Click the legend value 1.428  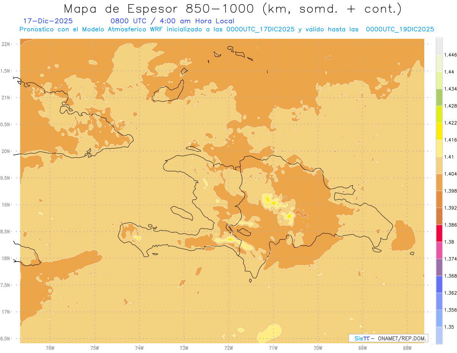click(x=451, y=106)
